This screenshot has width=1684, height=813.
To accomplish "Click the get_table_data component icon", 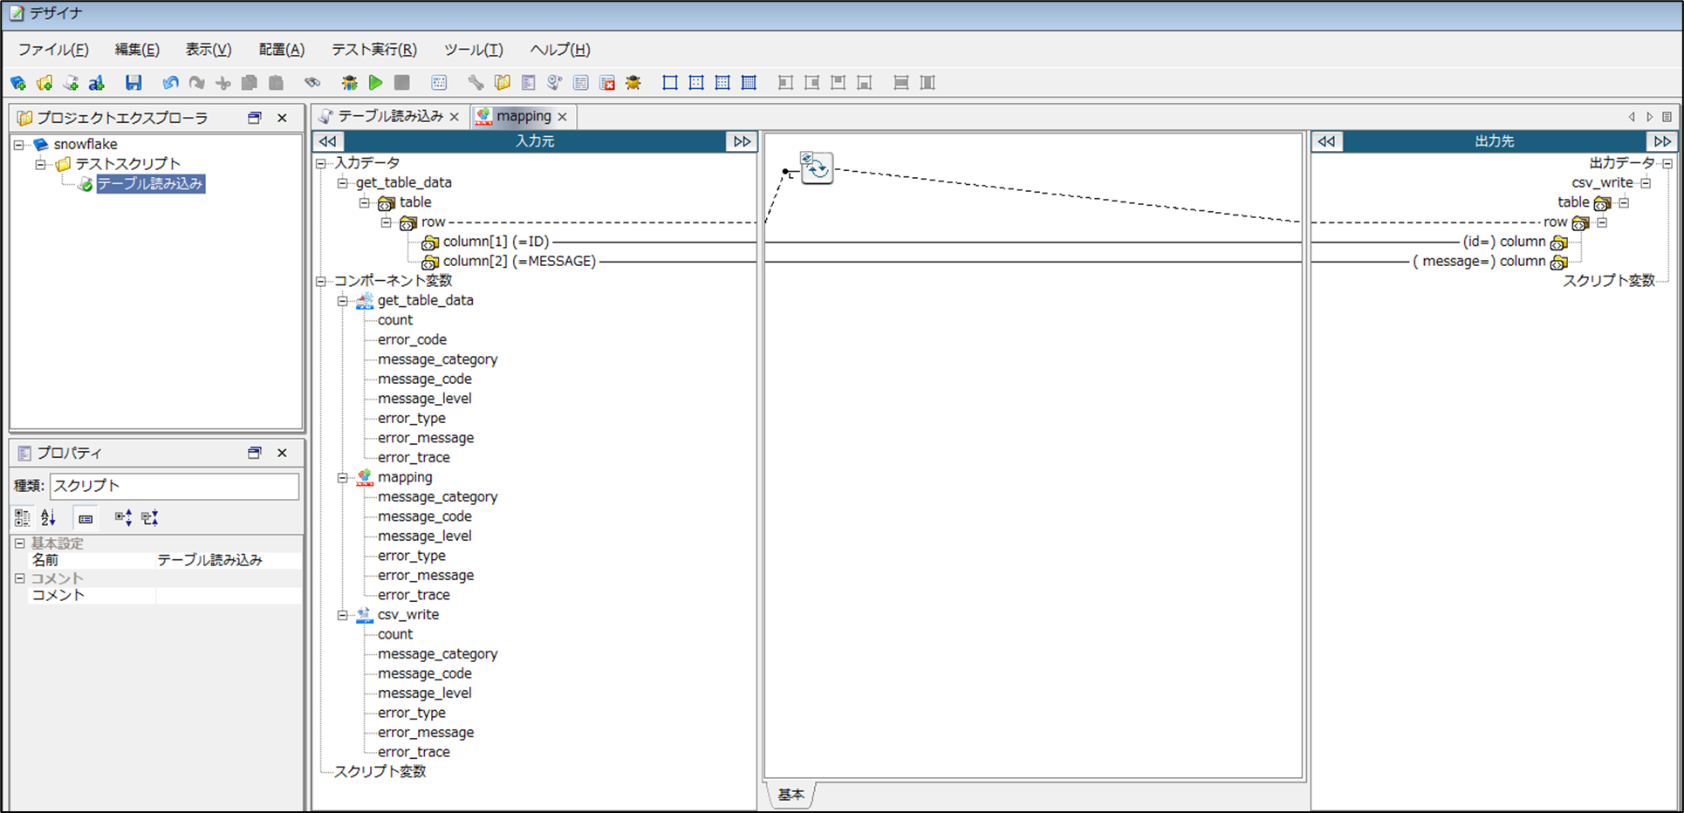I will [365, 301].
